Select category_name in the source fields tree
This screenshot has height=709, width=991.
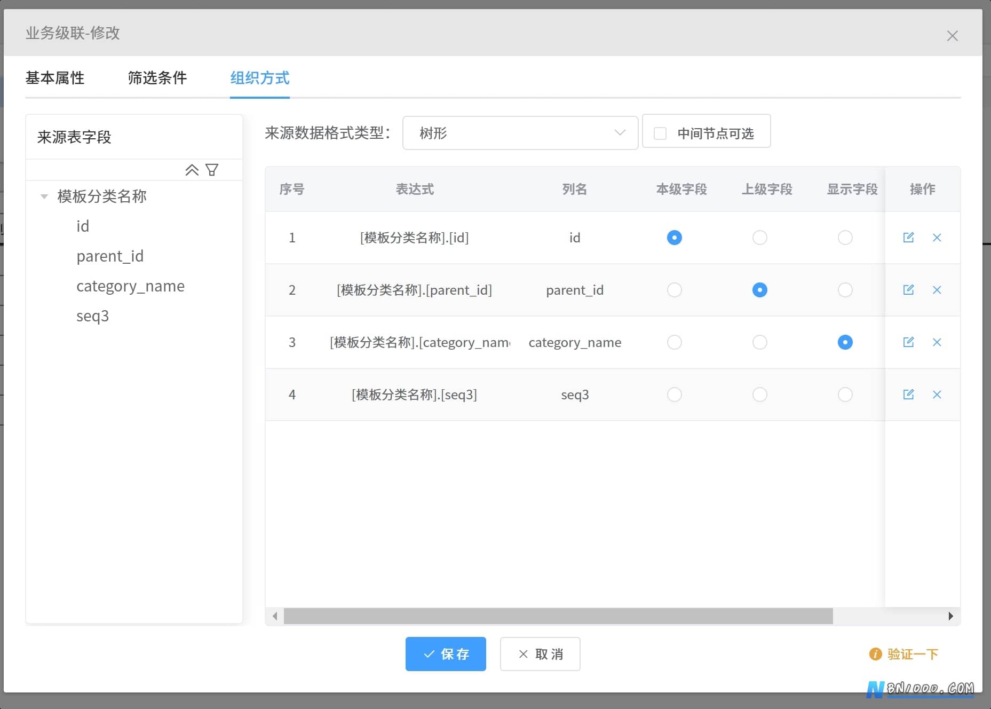tap(130, 286)
